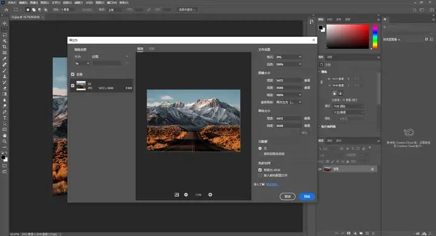Click the Add to Selection icon

coord(34,10)
